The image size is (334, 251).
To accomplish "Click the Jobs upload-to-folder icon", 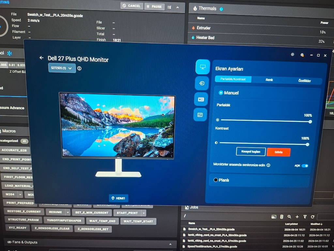I will [274, 217].
